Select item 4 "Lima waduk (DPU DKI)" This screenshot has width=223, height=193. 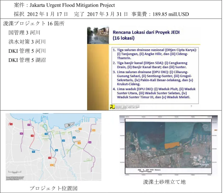click(154, 93)
